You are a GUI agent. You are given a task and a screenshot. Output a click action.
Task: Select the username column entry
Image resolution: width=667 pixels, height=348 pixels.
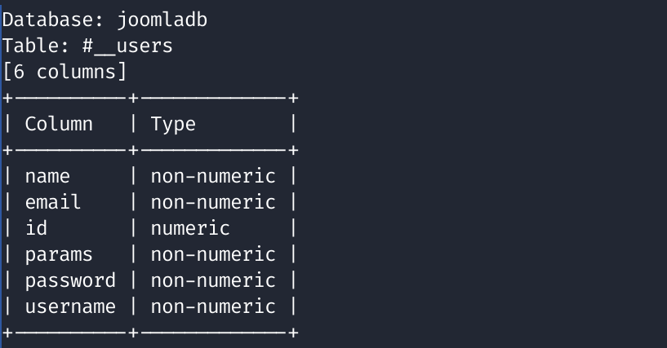click(70, 306)
